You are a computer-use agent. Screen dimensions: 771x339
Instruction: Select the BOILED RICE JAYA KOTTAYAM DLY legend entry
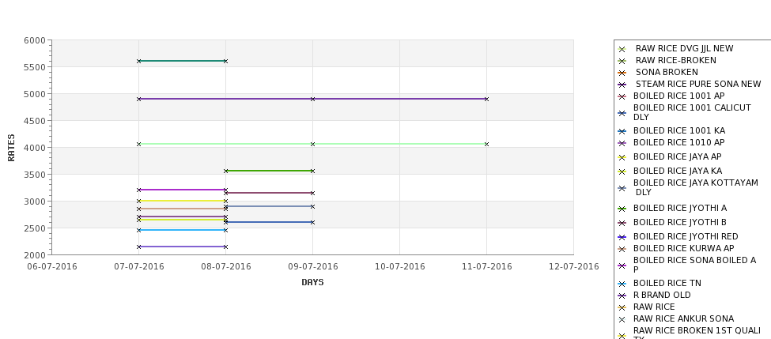[689, 187]
